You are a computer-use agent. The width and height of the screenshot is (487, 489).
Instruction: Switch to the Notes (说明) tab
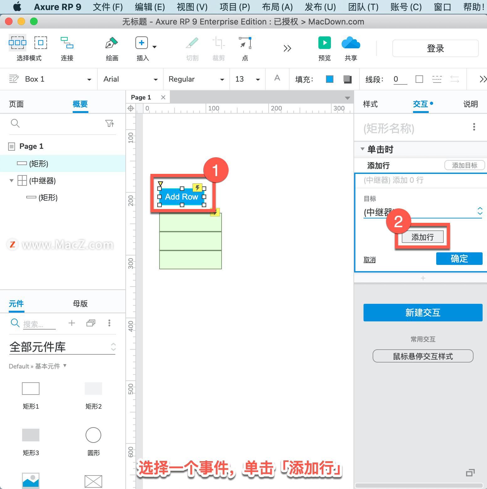(471, 104)
